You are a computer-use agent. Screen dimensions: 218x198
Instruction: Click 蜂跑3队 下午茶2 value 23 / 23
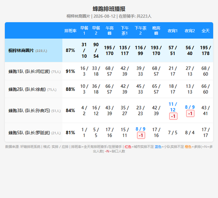point(140,111)
